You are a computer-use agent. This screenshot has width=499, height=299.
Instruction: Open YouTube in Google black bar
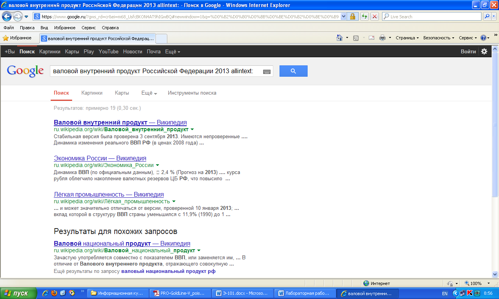tap(108, 51)
